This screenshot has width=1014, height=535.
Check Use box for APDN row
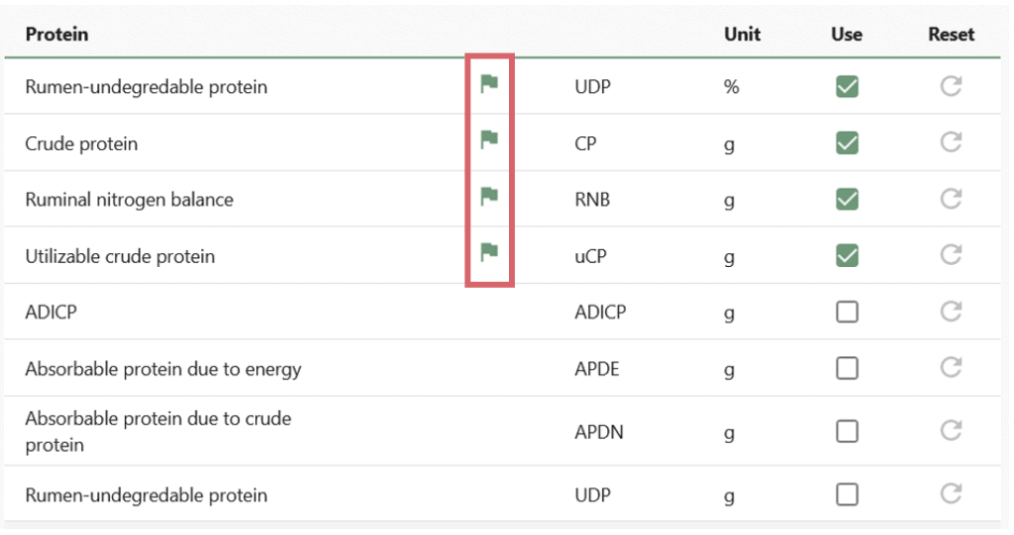pyautogui.click(x=848, y=431)
